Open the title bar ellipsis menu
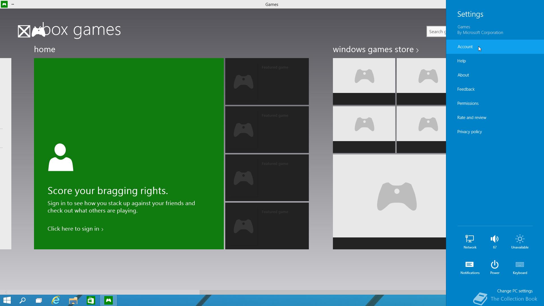Image resolution: width=544 pixels, height=306 pixels. [x=13, y=4]
